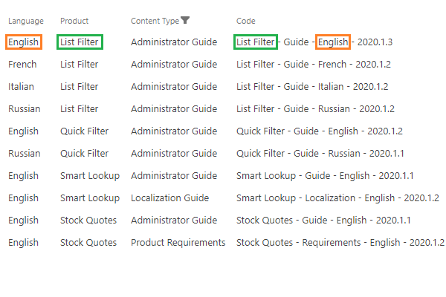Click the Content Type column header
The image size is (446, 297).
coord(155,21)
